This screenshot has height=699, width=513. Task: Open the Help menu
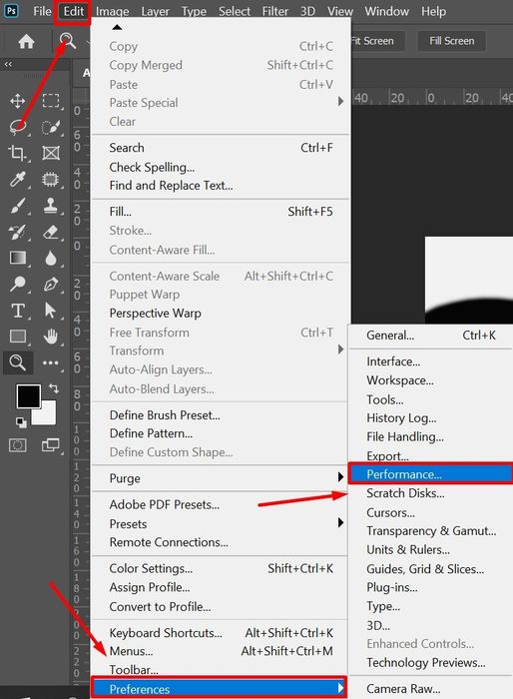[433, 11]
